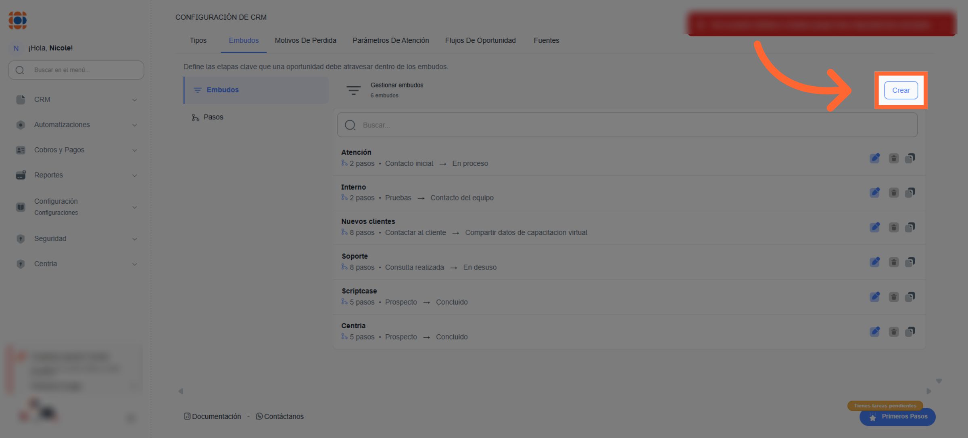This screenshot has width=968, height=438.
Task: Duplicate the Nuevos clientes funnel
Action: pos(910,227)
